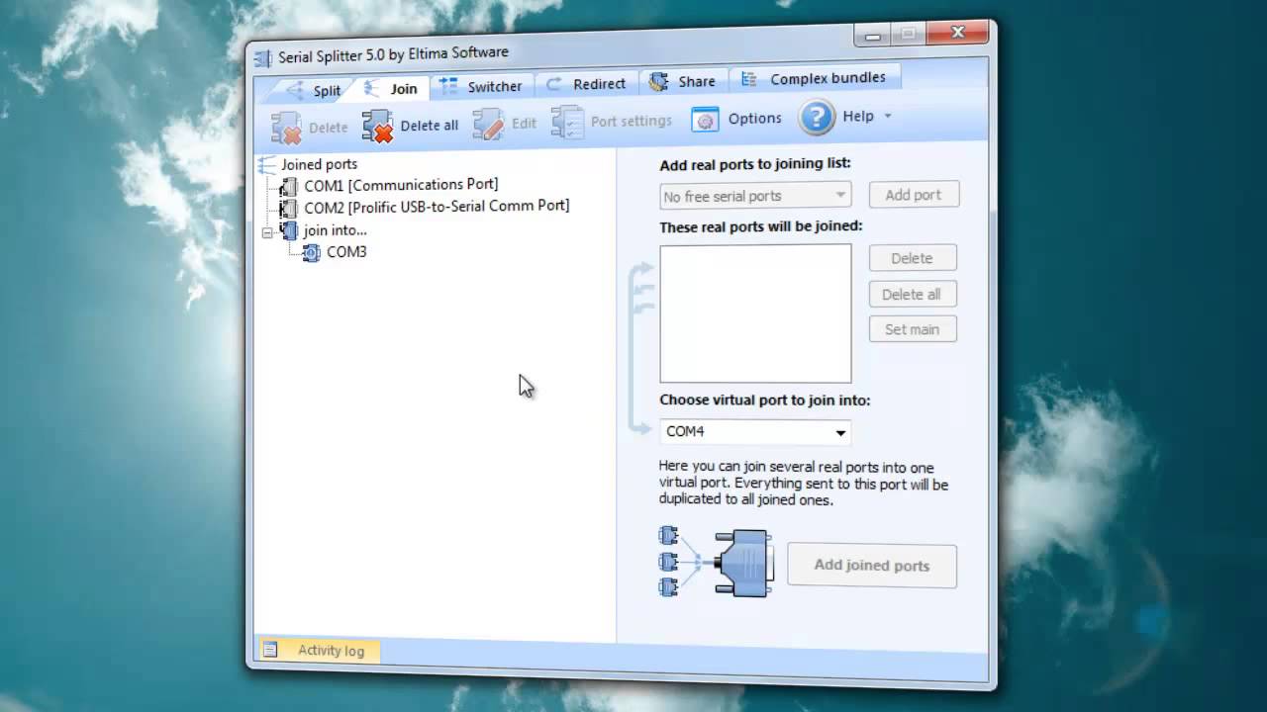The width and height of the screenshot is (1267, 712).
Task: Select the 'join into...' tree node
Action: tap(335, 230)
